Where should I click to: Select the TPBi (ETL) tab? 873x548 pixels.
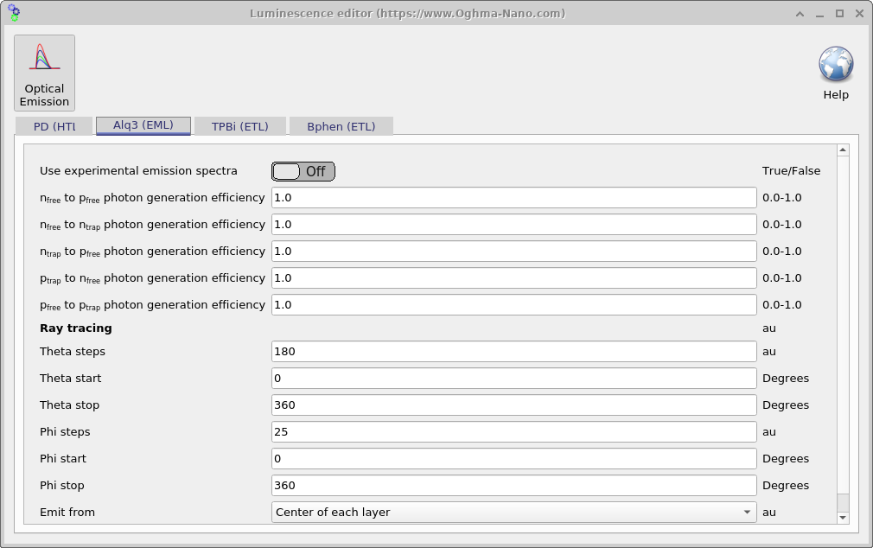[x=240, y=125]
